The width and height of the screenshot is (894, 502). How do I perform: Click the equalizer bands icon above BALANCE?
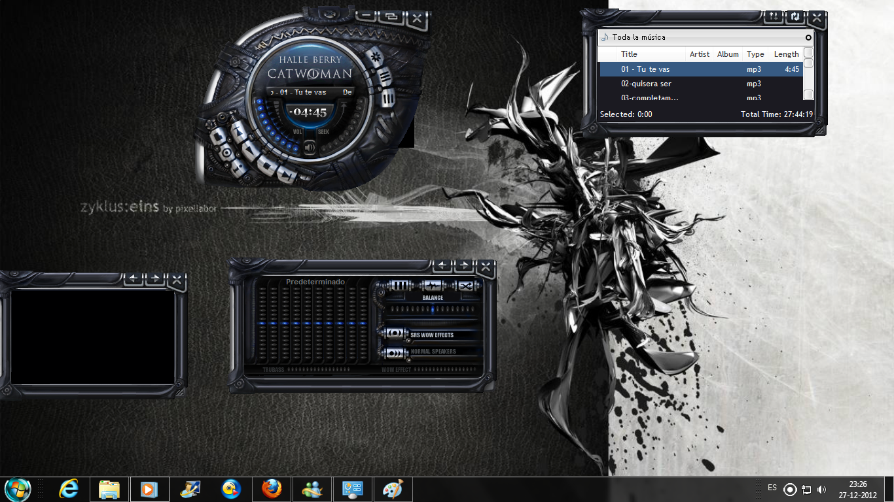[x=400, y=286]
